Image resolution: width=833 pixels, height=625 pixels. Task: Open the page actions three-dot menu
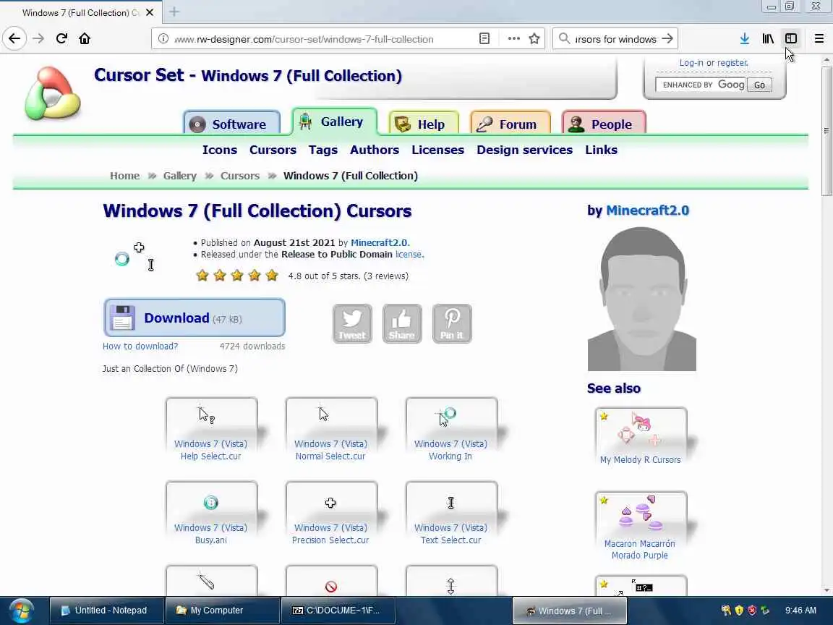click(513, 39)
